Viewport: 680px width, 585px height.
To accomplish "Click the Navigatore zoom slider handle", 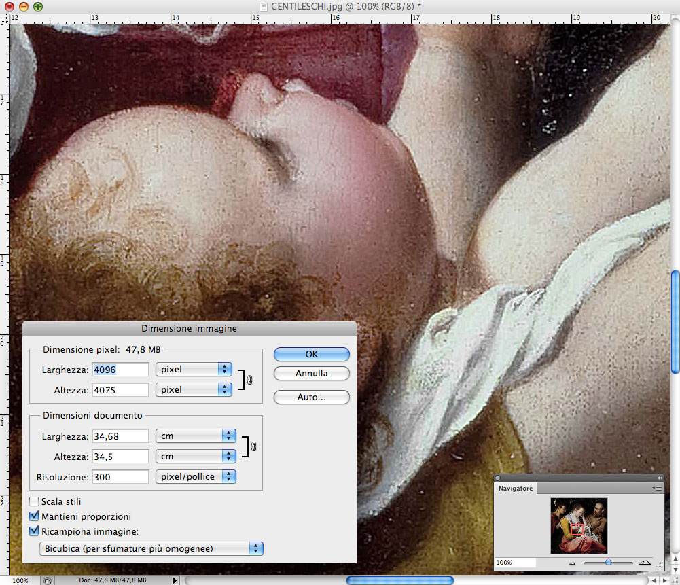I will point(609,562).
